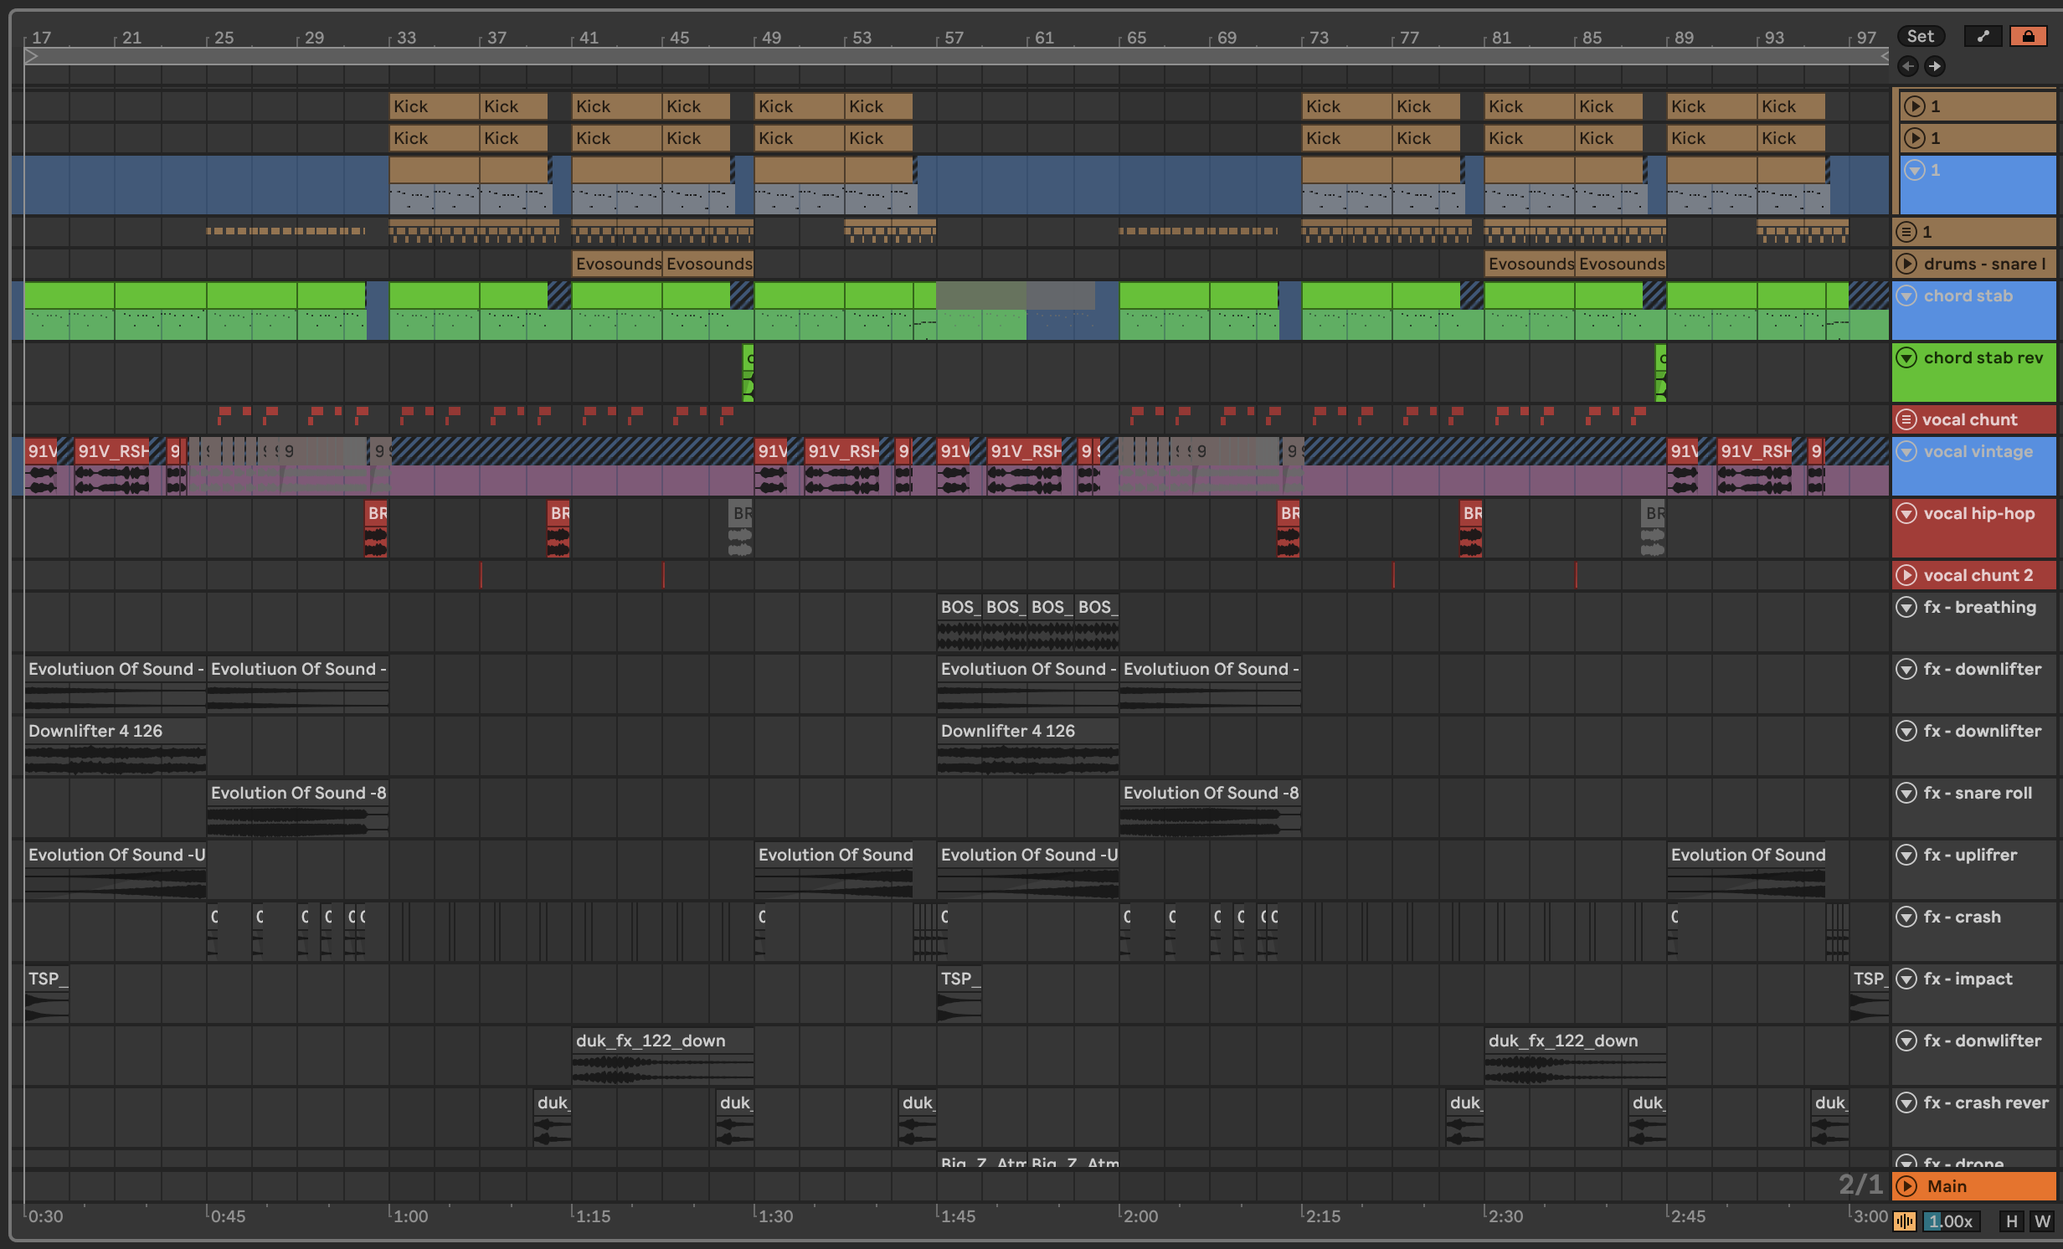Toggle the W optimize width button

tap(2042, 1221)
